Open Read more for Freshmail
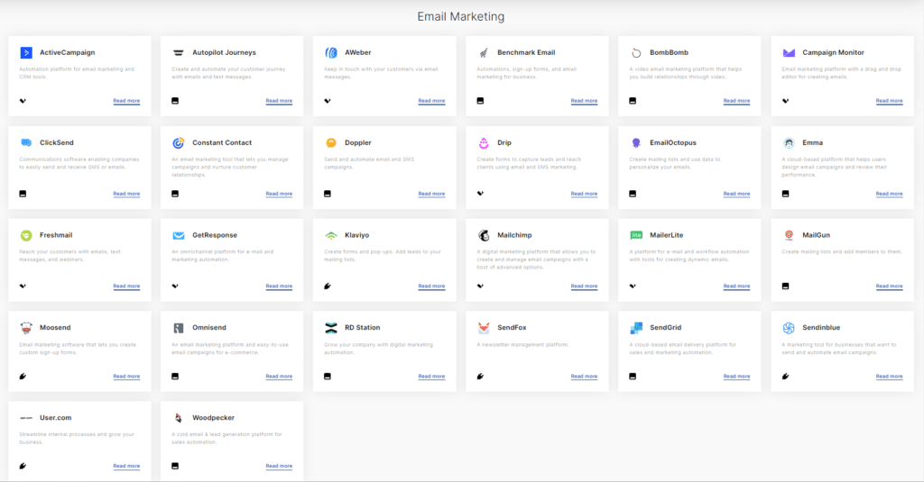Image resolution: width=924 pixels, height=482 pixels. click(126, 286)
